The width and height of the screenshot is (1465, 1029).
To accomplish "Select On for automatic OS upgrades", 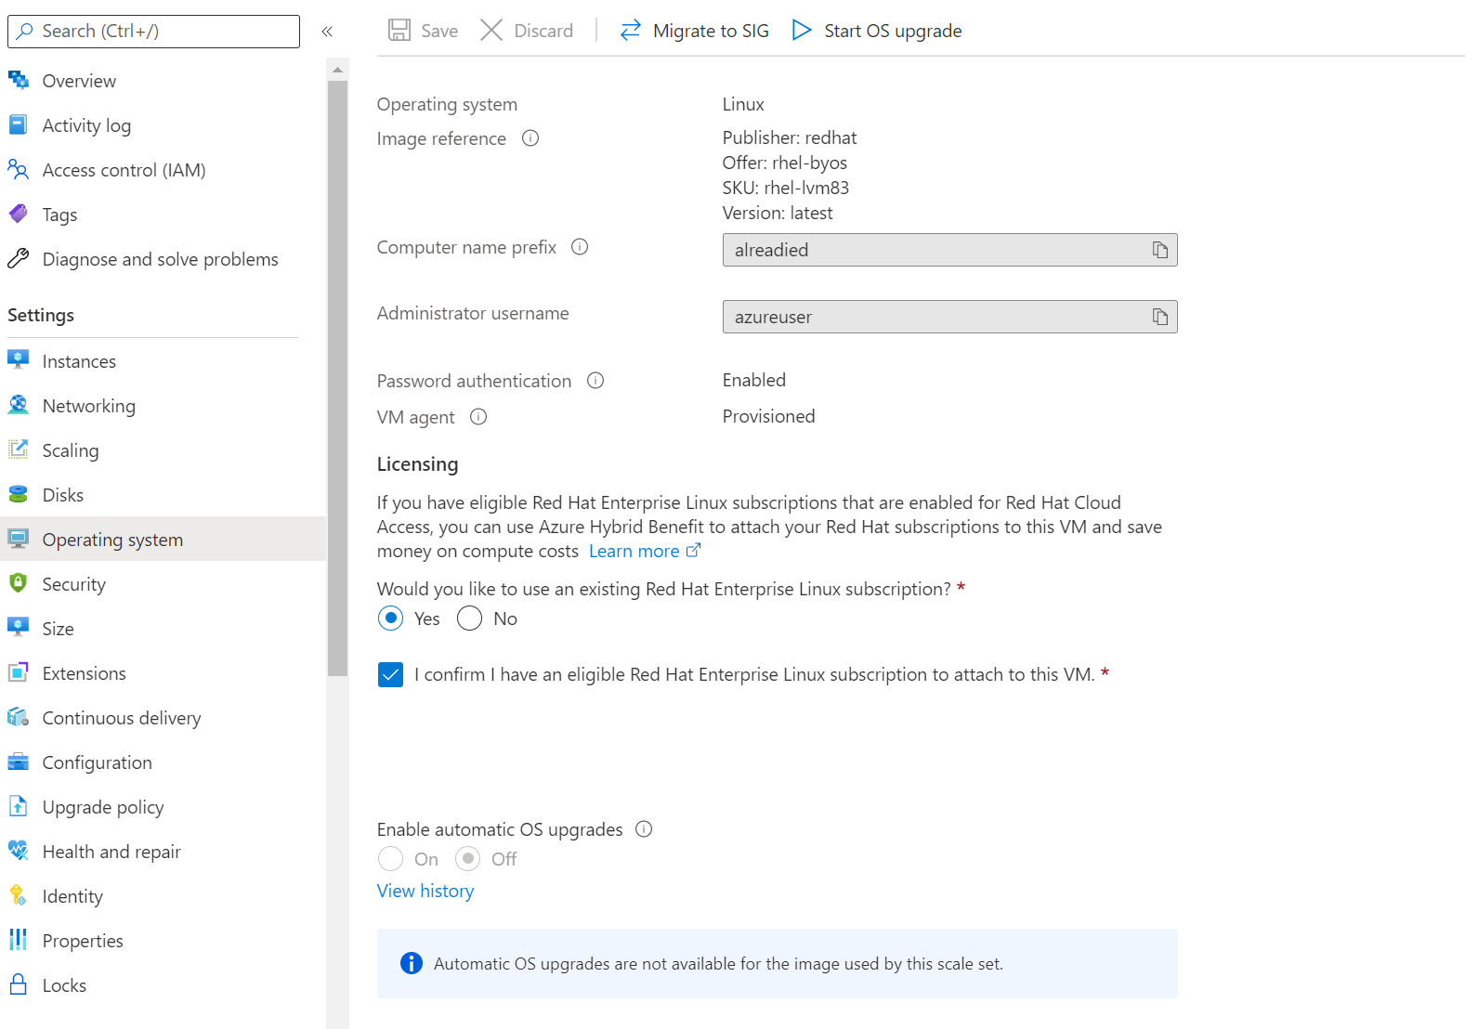I will click(391, 859).
